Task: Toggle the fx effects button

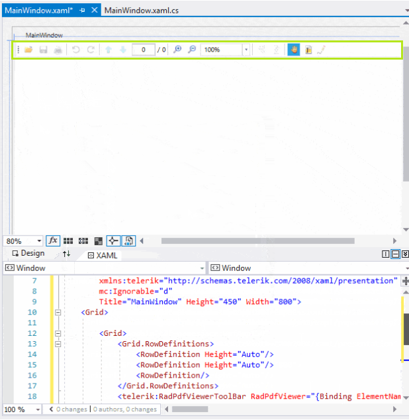Action: pos(53,241)
